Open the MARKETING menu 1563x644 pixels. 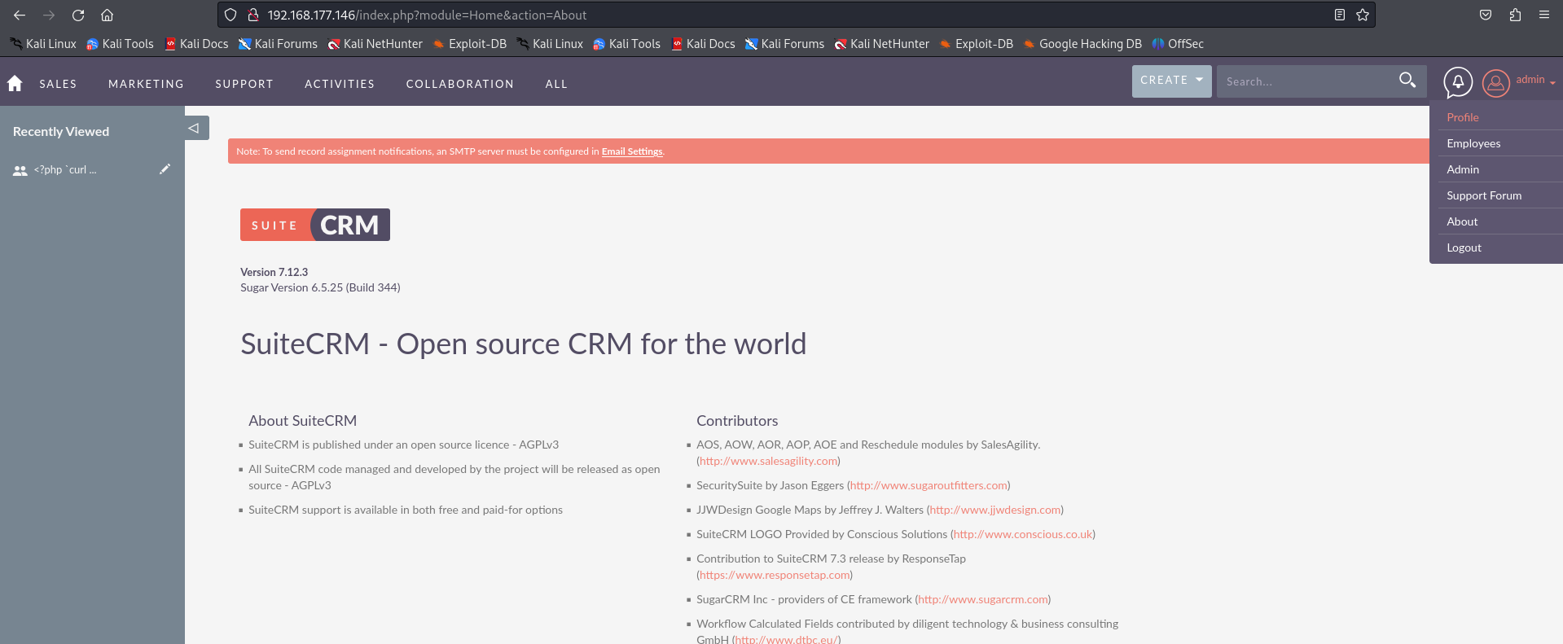click(x=146, y=84)
